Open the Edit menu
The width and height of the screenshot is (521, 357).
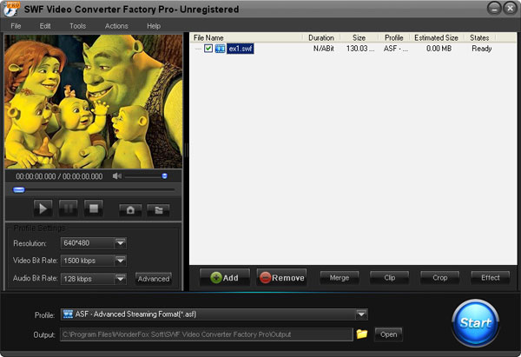tap(45, 26)
